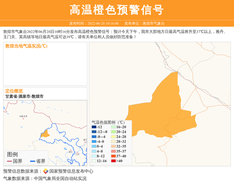234x183 pixels.
Task: Click the 国家预警信息发布中心 logo icon
Action: point(46,171)
